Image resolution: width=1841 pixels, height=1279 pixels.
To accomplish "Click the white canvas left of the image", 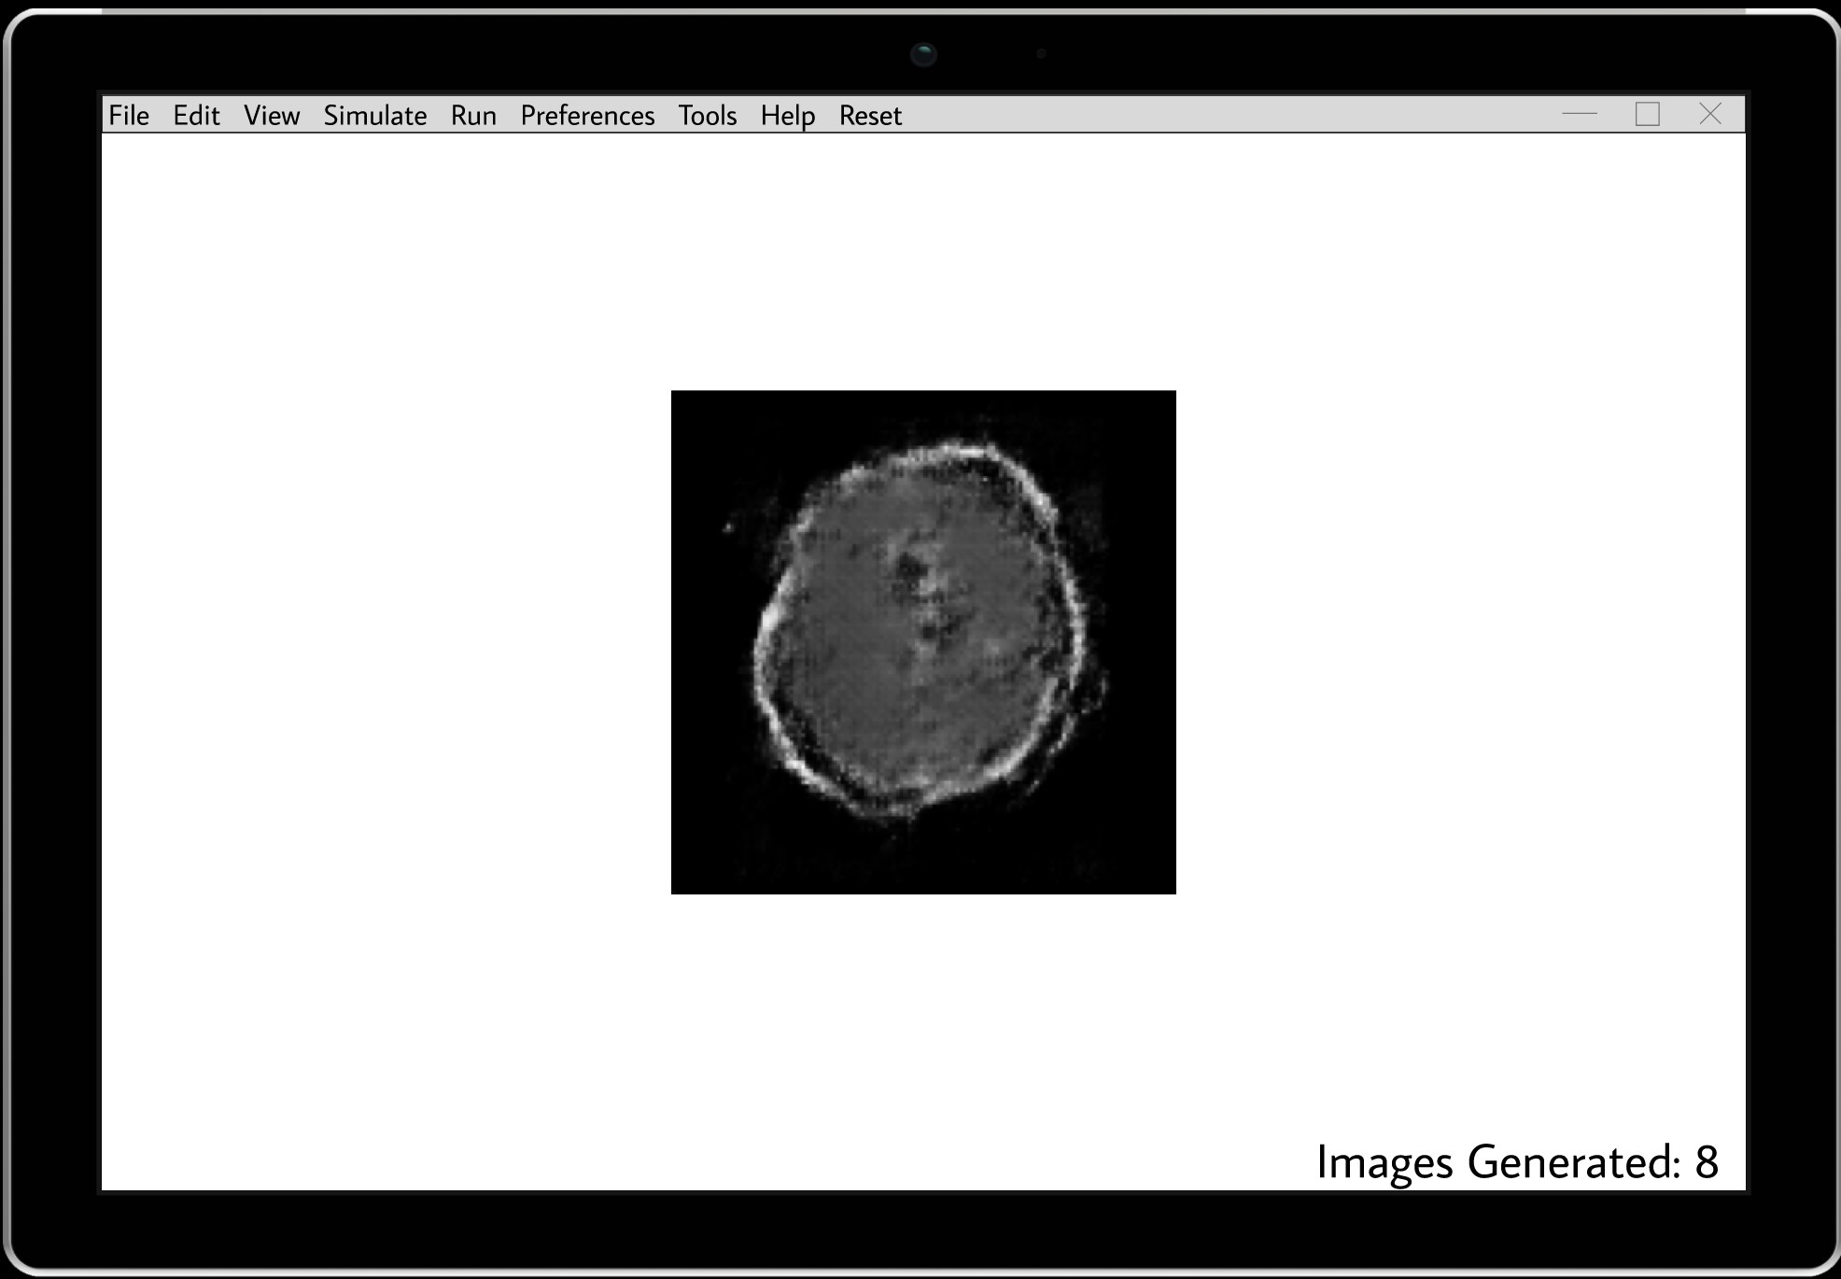I will pos(383,644).
